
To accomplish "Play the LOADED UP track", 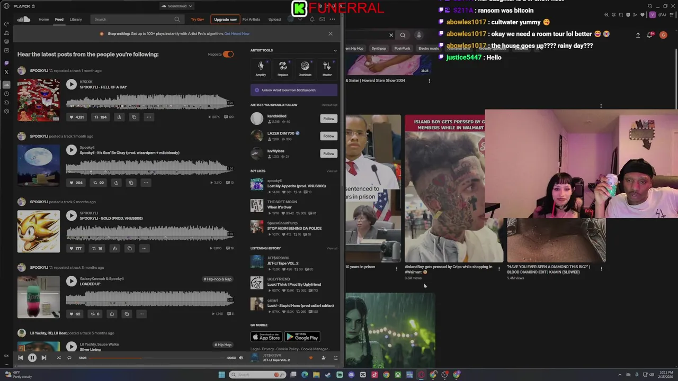I will tap(72, 282).
